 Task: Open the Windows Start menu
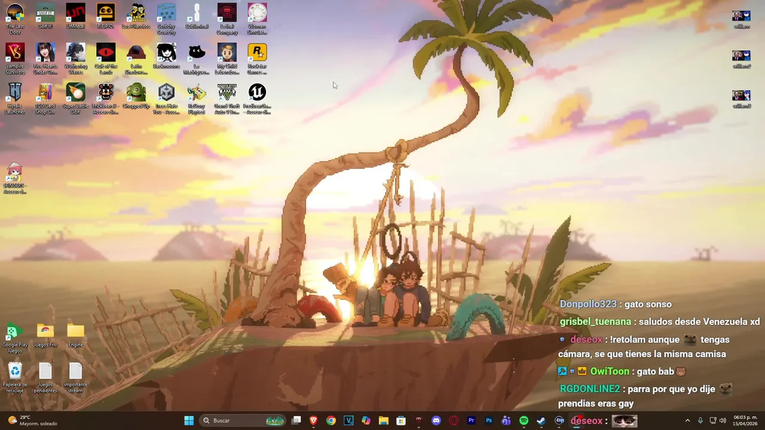click(189, 420)
